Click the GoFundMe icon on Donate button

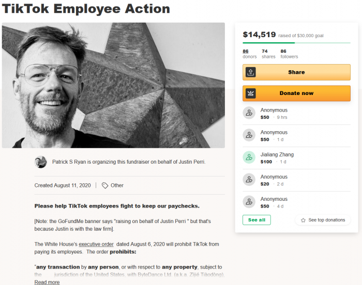(251, 93)
